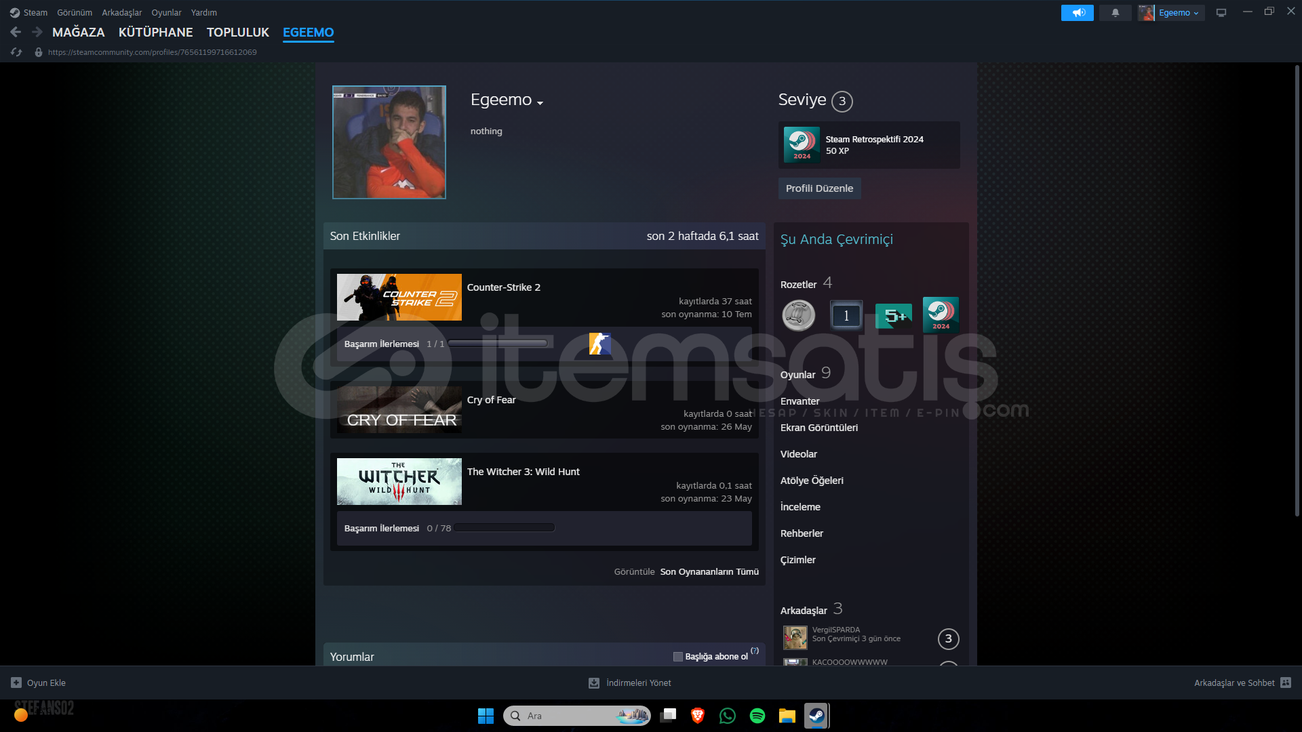Open Task View on the taskbar

tap(668, 716)
